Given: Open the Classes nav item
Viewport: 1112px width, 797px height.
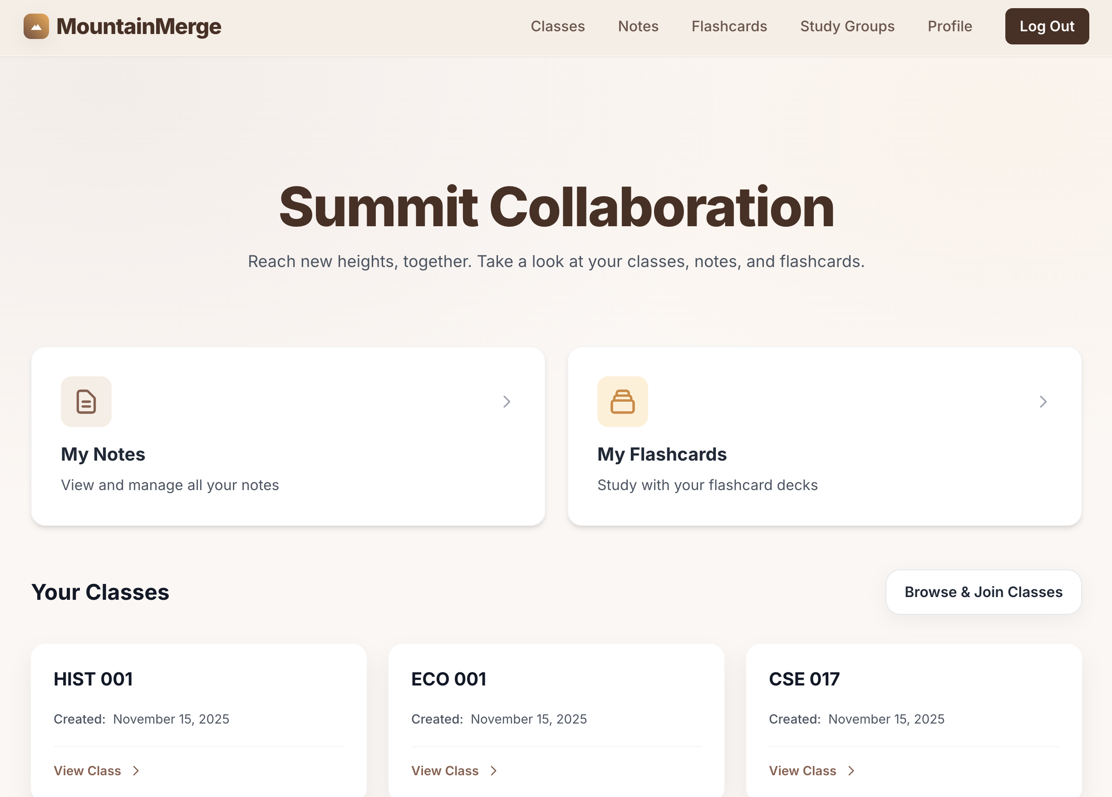Looking at the screenshot, I should point(557,26).
